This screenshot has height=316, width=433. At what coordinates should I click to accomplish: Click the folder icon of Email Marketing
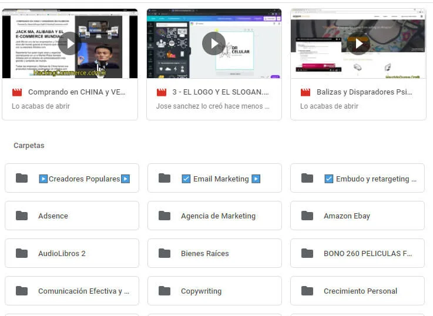165,179
